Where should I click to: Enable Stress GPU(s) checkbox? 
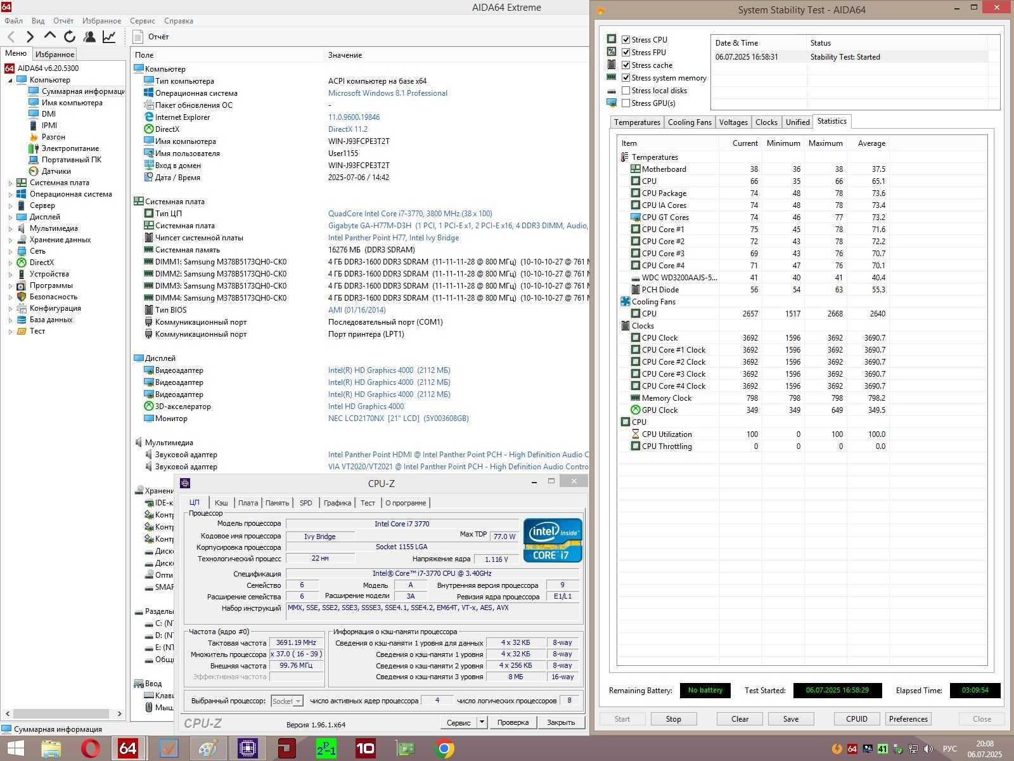626,103
